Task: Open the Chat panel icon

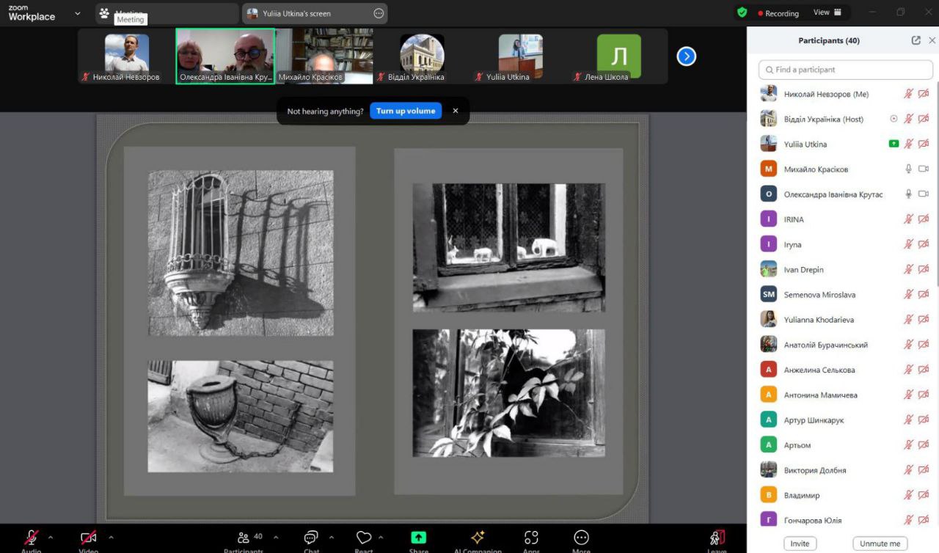Action: pos(311,538)
